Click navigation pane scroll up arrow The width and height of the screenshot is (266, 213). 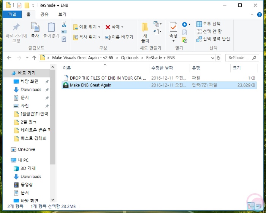click(53, 67)
